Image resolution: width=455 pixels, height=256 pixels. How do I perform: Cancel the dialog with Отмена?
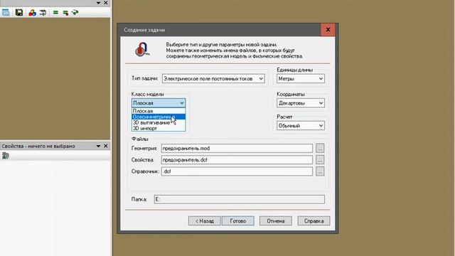(x=276, y=221)
